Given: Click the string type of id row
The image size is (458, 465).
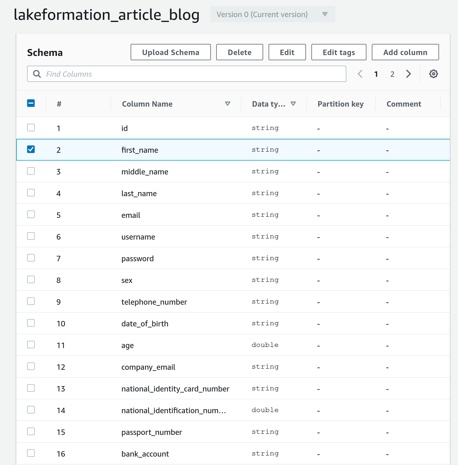Looking at the screenshot, I should click(x=265, y=128).
